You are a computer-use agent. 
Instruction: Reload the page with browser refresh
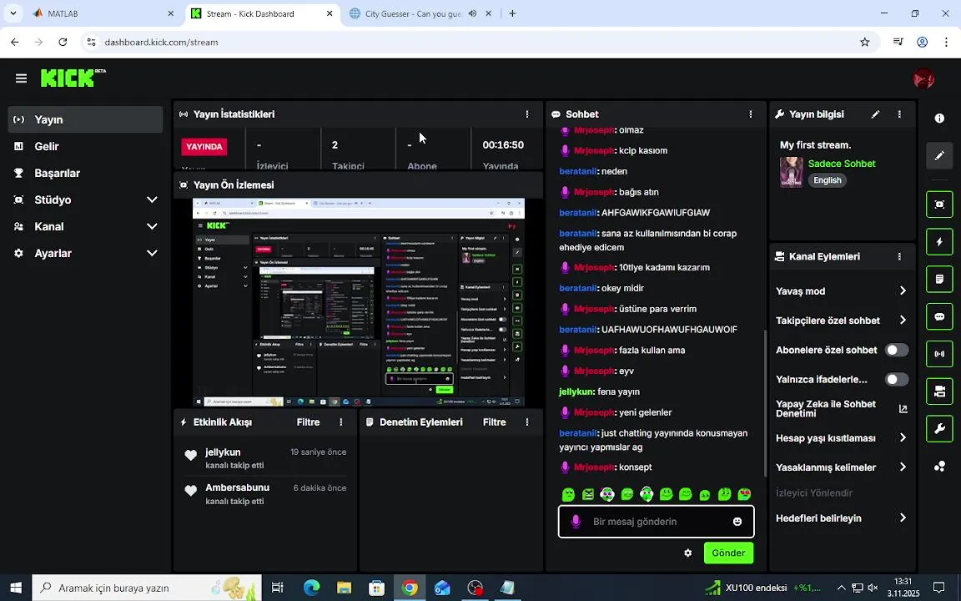point(63,43)
